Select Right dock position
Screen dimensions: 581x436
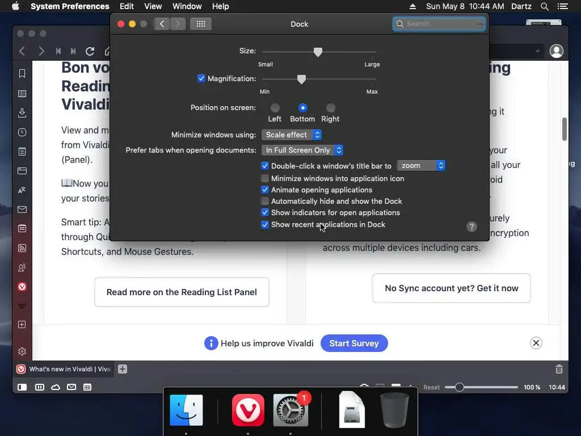coord(331,108)
